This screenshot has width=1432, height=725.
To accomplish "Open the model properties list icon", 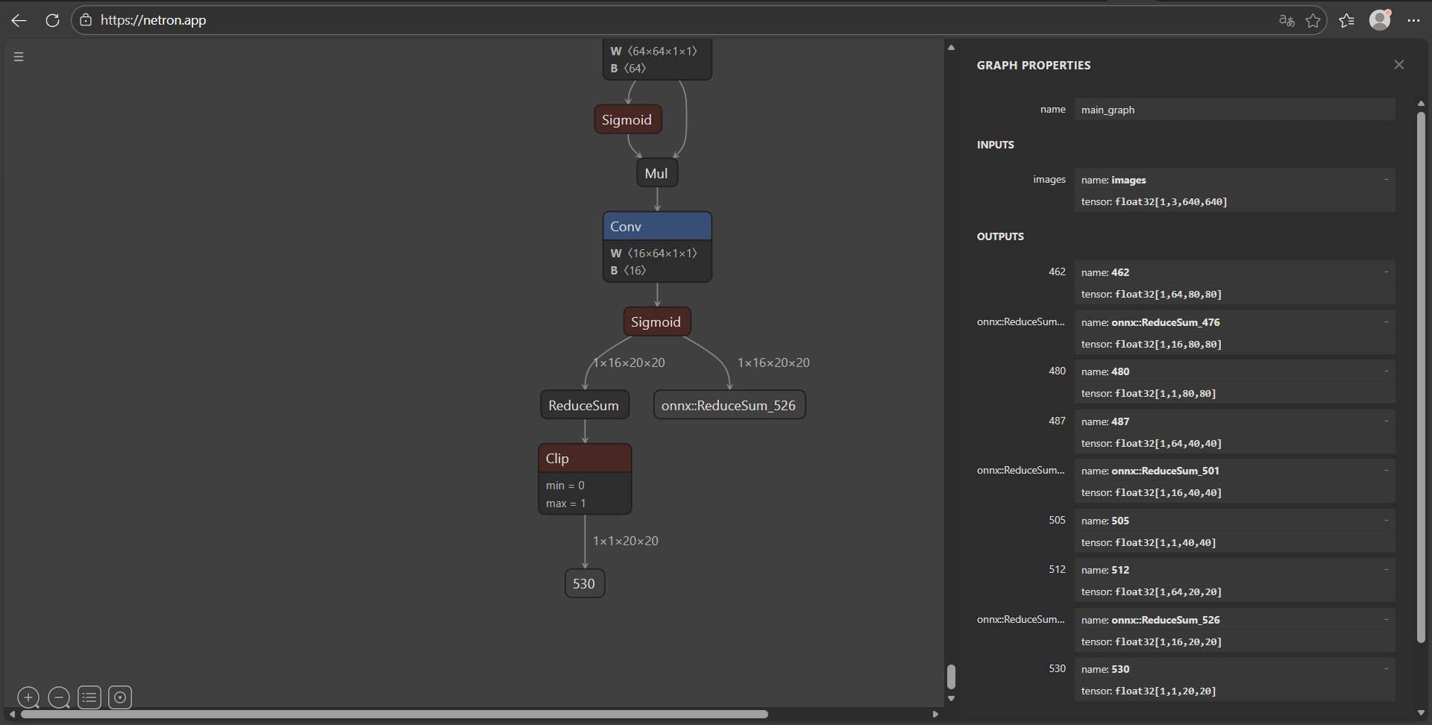I will pyautogui.click(x=89, y=697).
